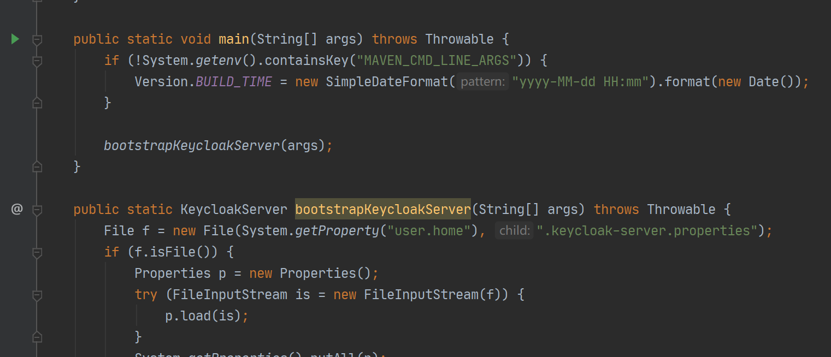Click the 'child:' parameter inlay hint

(x=514, y=231)
